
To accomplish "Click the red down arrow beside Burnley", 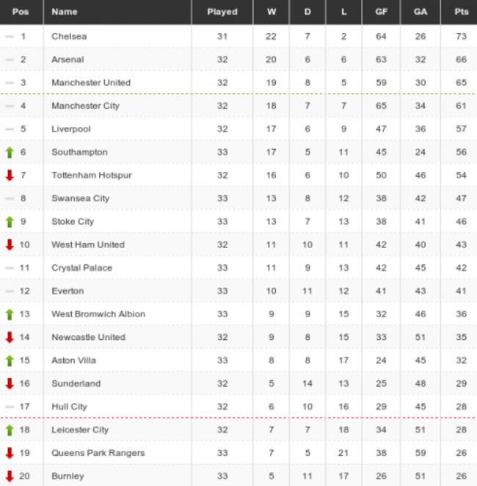I will [x=10, y=476].
